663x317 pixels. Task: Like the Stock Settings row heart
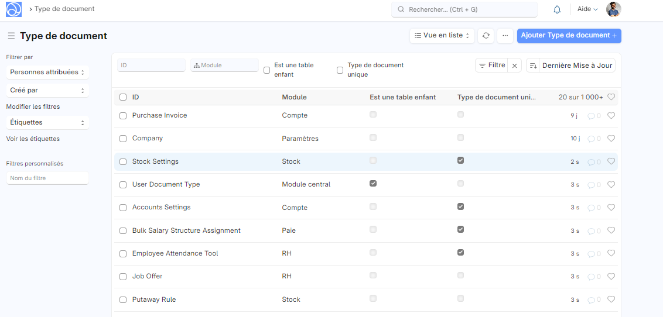coord(611,161)
